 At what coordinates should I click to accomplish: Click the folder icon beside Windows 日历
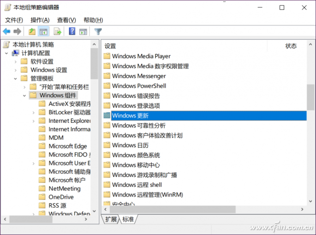107,145
